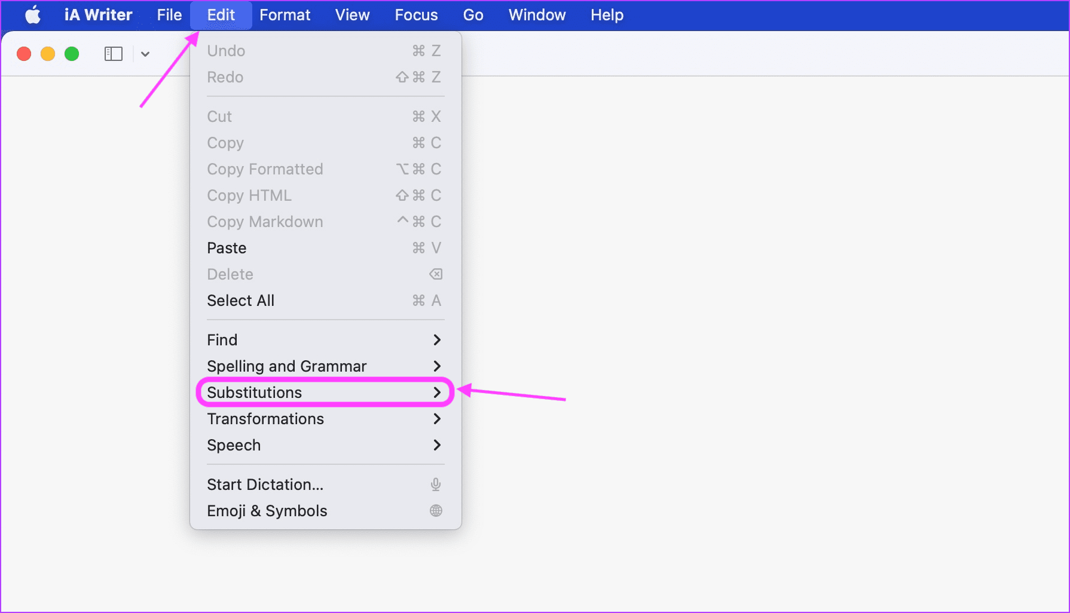1070x613 pixels.
Task: Open the iA Writer app menu
Action: coord(98,15)
